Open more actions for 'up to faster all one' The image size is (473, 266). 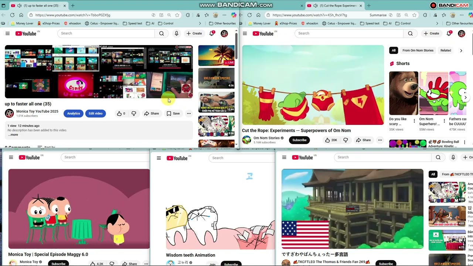point(189,113)
